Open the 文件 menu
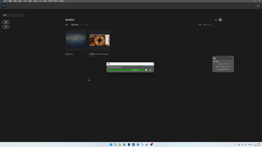Image resolution: width=262 pixels, height=147 pixels. [5, 1]
